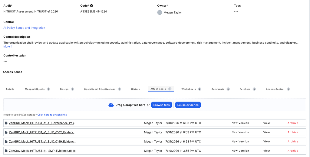Click Megan Taylor's owner avatar
The width and height of the screenshot is (310, 157).
click(x=160, y=12)
